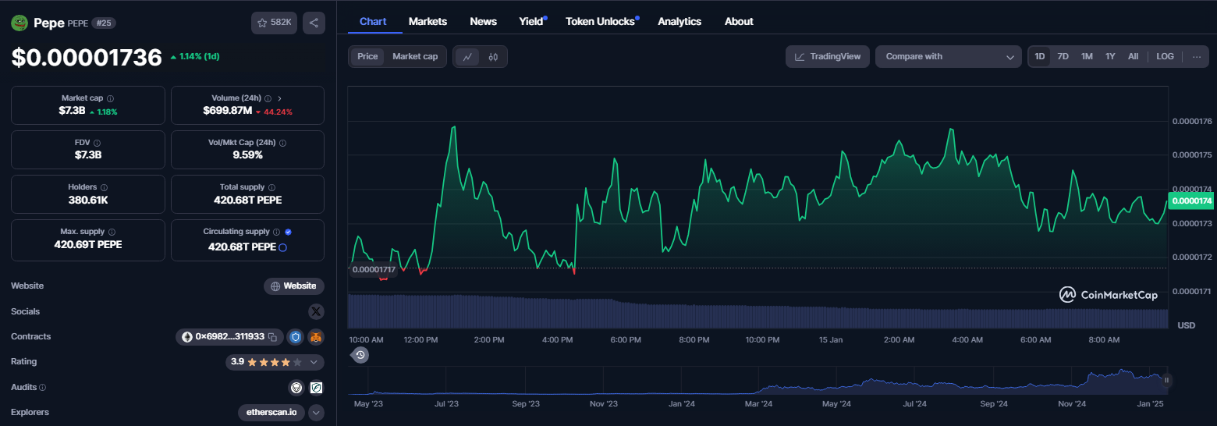Click circulating supply progress ring icon
Image resolution: width=1217 pixels, height=426 pixels.
point(282,247)
